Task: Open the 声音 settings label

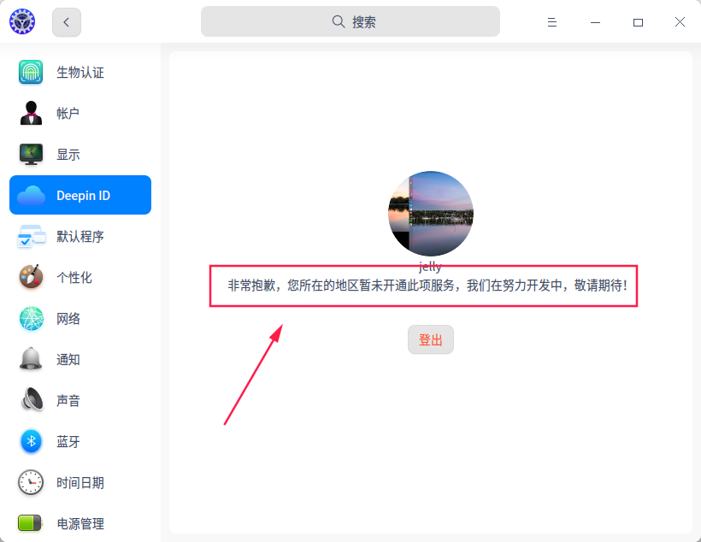Action: click(x=68, y=400)
